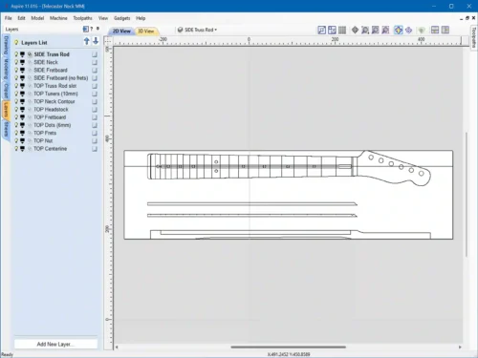Switch to the 3D View tab
This screenshot has width=478, height=358.
(146, 31)
